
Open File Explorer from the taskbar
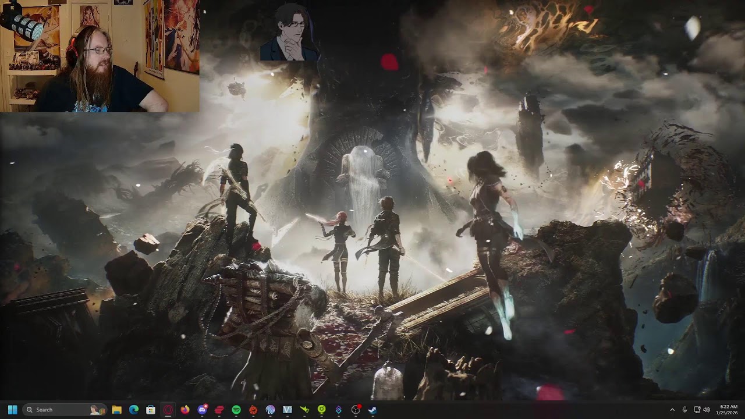(x=116, y=410)
